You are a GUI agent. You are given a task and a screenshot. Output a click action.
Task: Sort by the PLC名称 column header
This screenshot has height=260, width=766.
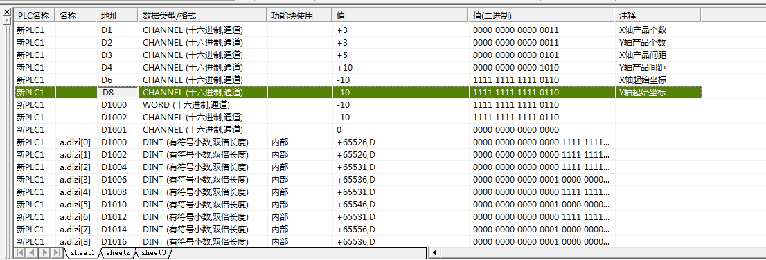[x=34, y=16]
